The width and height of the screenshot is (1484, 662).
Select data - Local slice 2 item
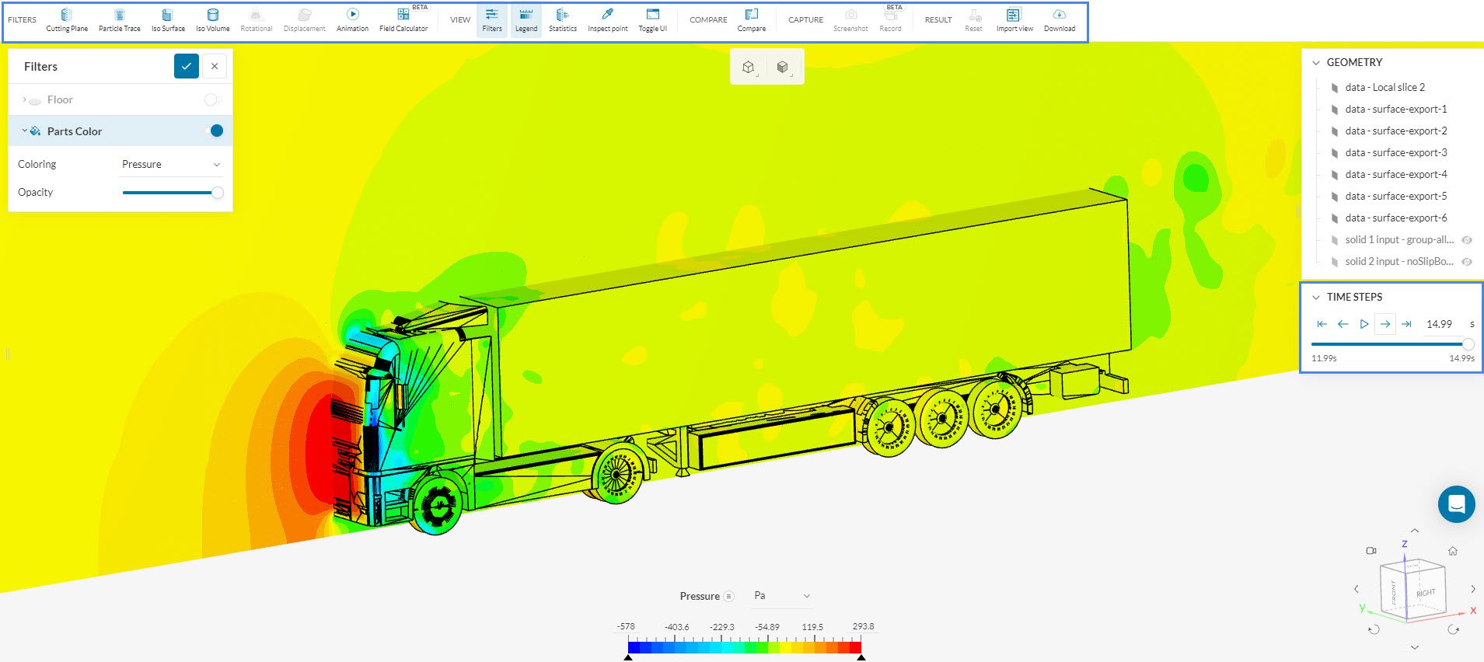point(1384,87)
